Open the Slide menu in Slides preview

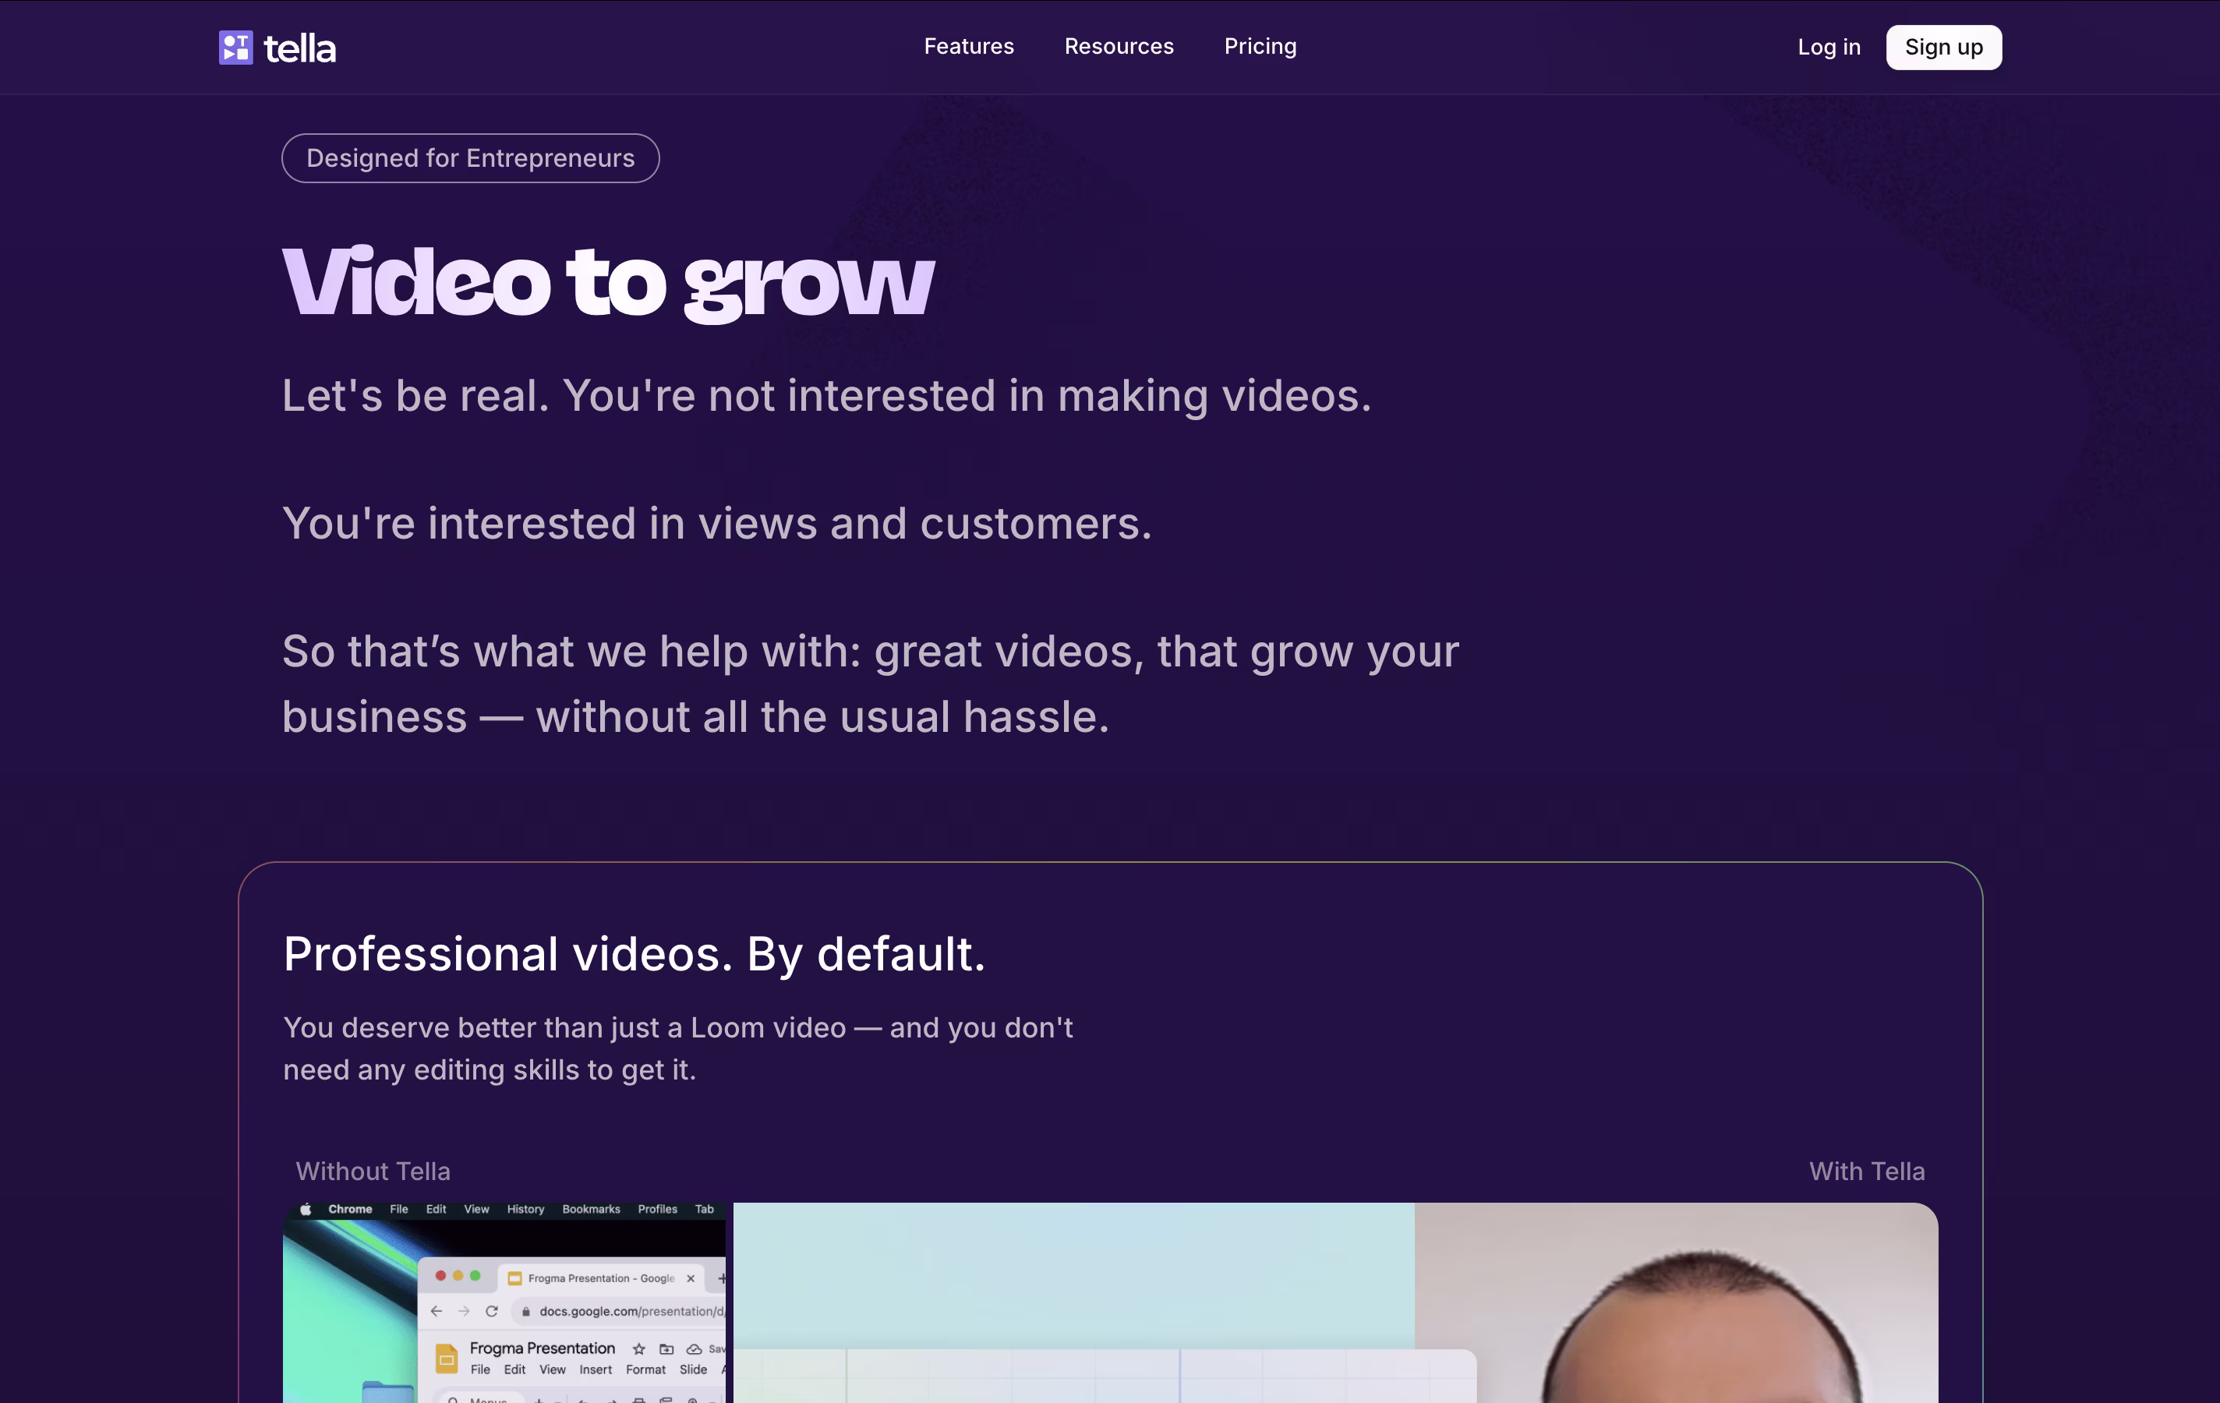coord(693,1369)
